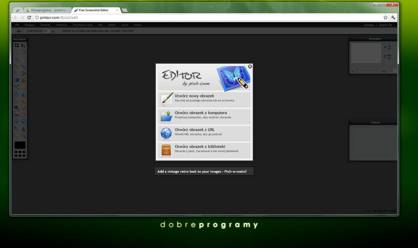Select the Color Picker eyedropper tool
418x248 pixels.
(x=17, y=129)
